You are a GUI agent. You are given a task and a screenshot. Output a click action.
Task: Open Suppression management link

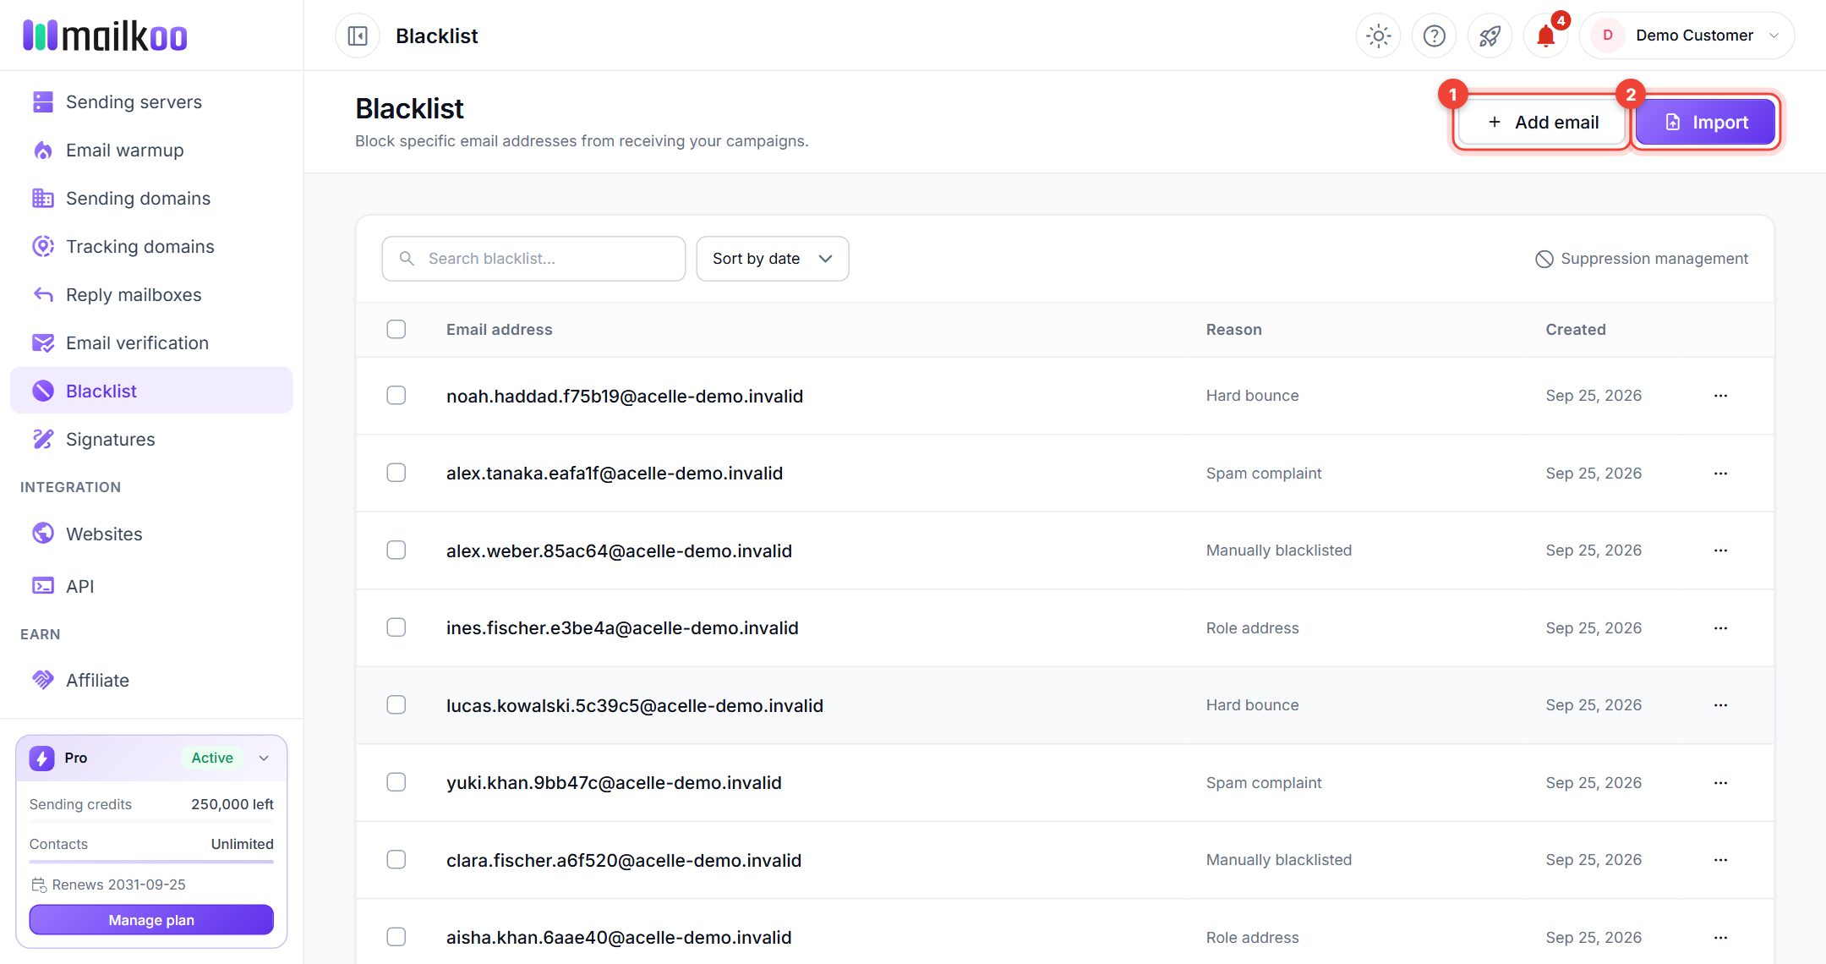(x=1642, y=259)
